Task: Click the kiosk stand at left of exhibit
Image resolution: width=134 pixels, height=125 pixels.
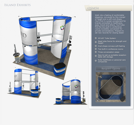Action: [17, 54]
